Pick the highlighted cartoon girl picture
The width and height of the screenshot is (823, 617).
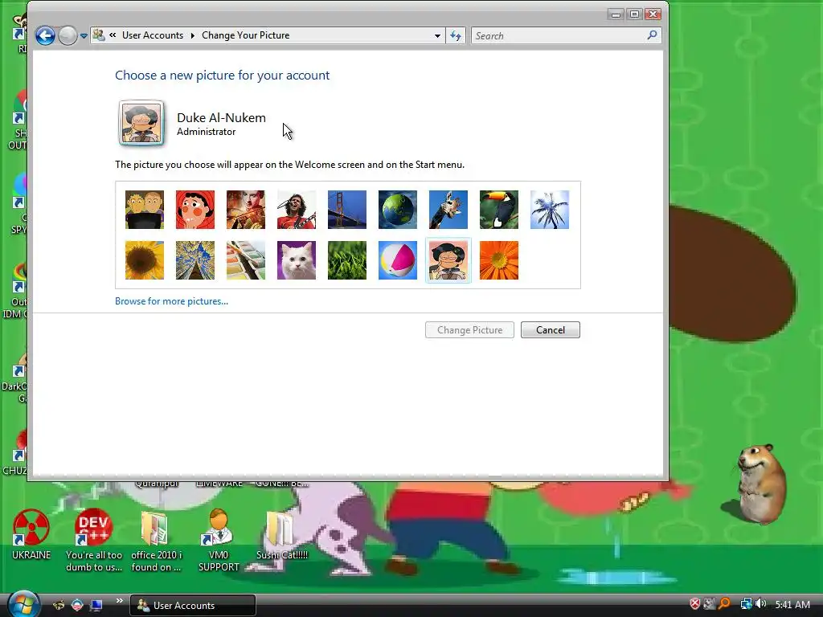click(448, 260)
